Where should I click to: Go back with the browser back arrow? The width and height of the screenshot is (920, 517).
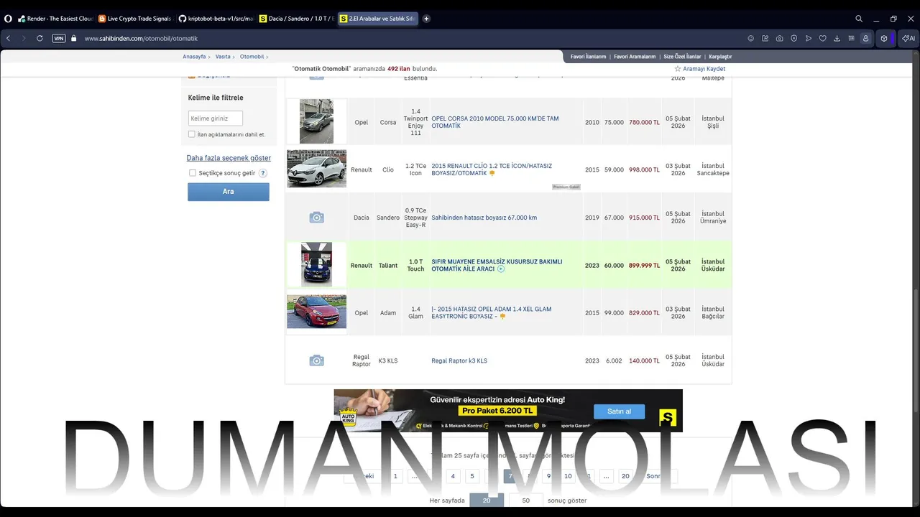pos(8,38)
